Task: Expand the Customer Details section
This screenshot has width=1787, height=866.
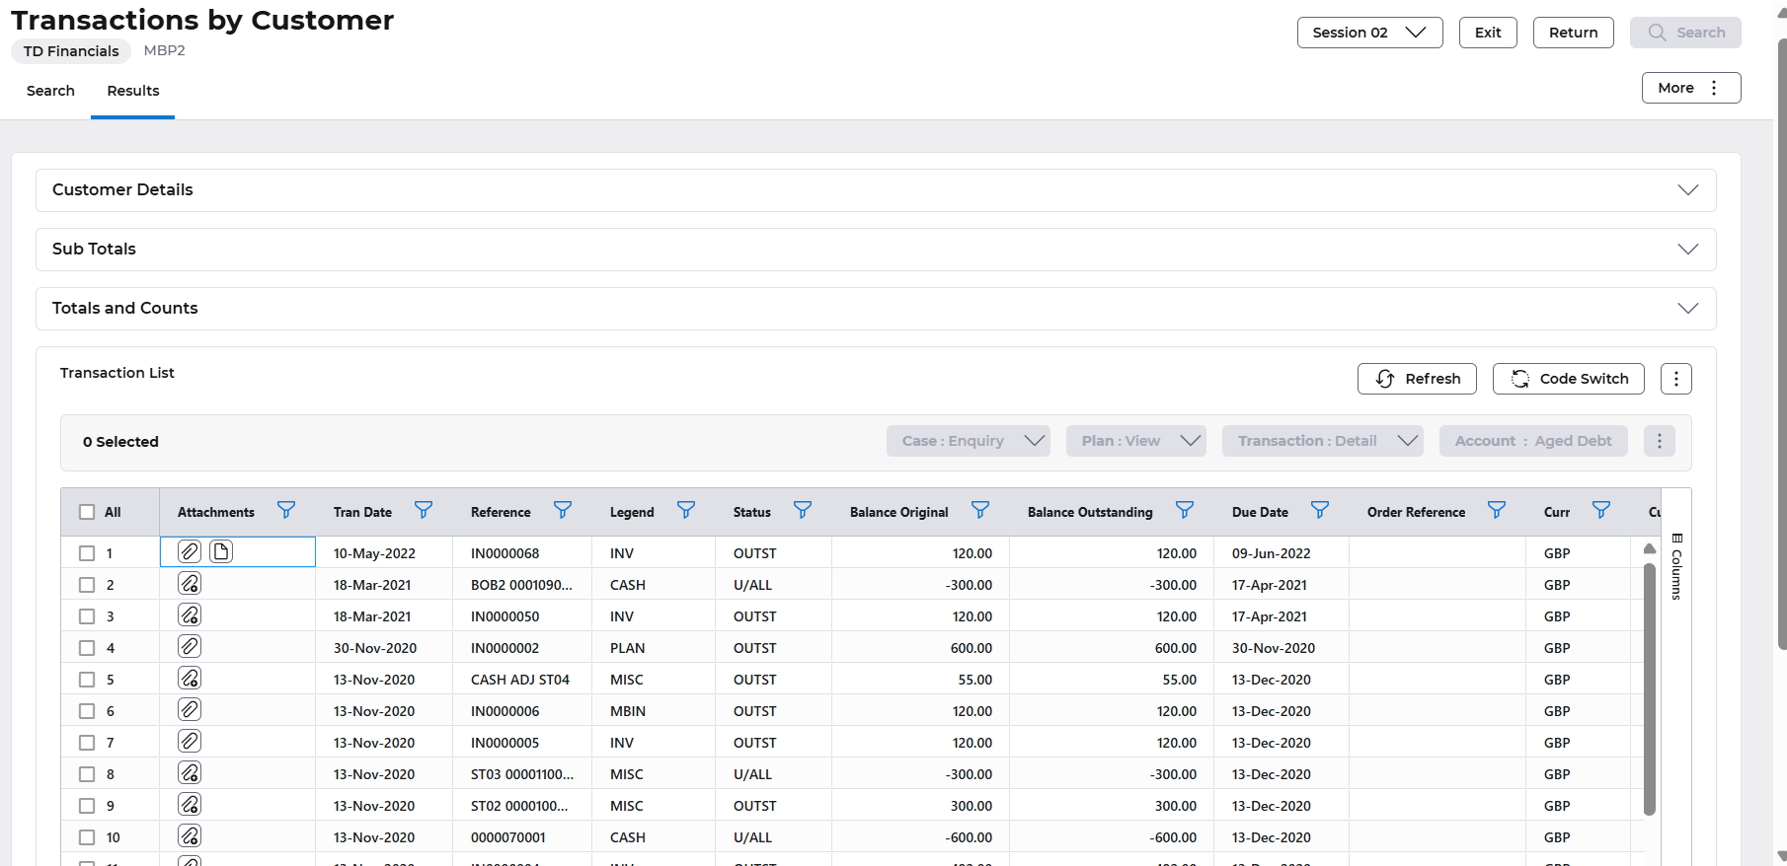Action: 1687,190
